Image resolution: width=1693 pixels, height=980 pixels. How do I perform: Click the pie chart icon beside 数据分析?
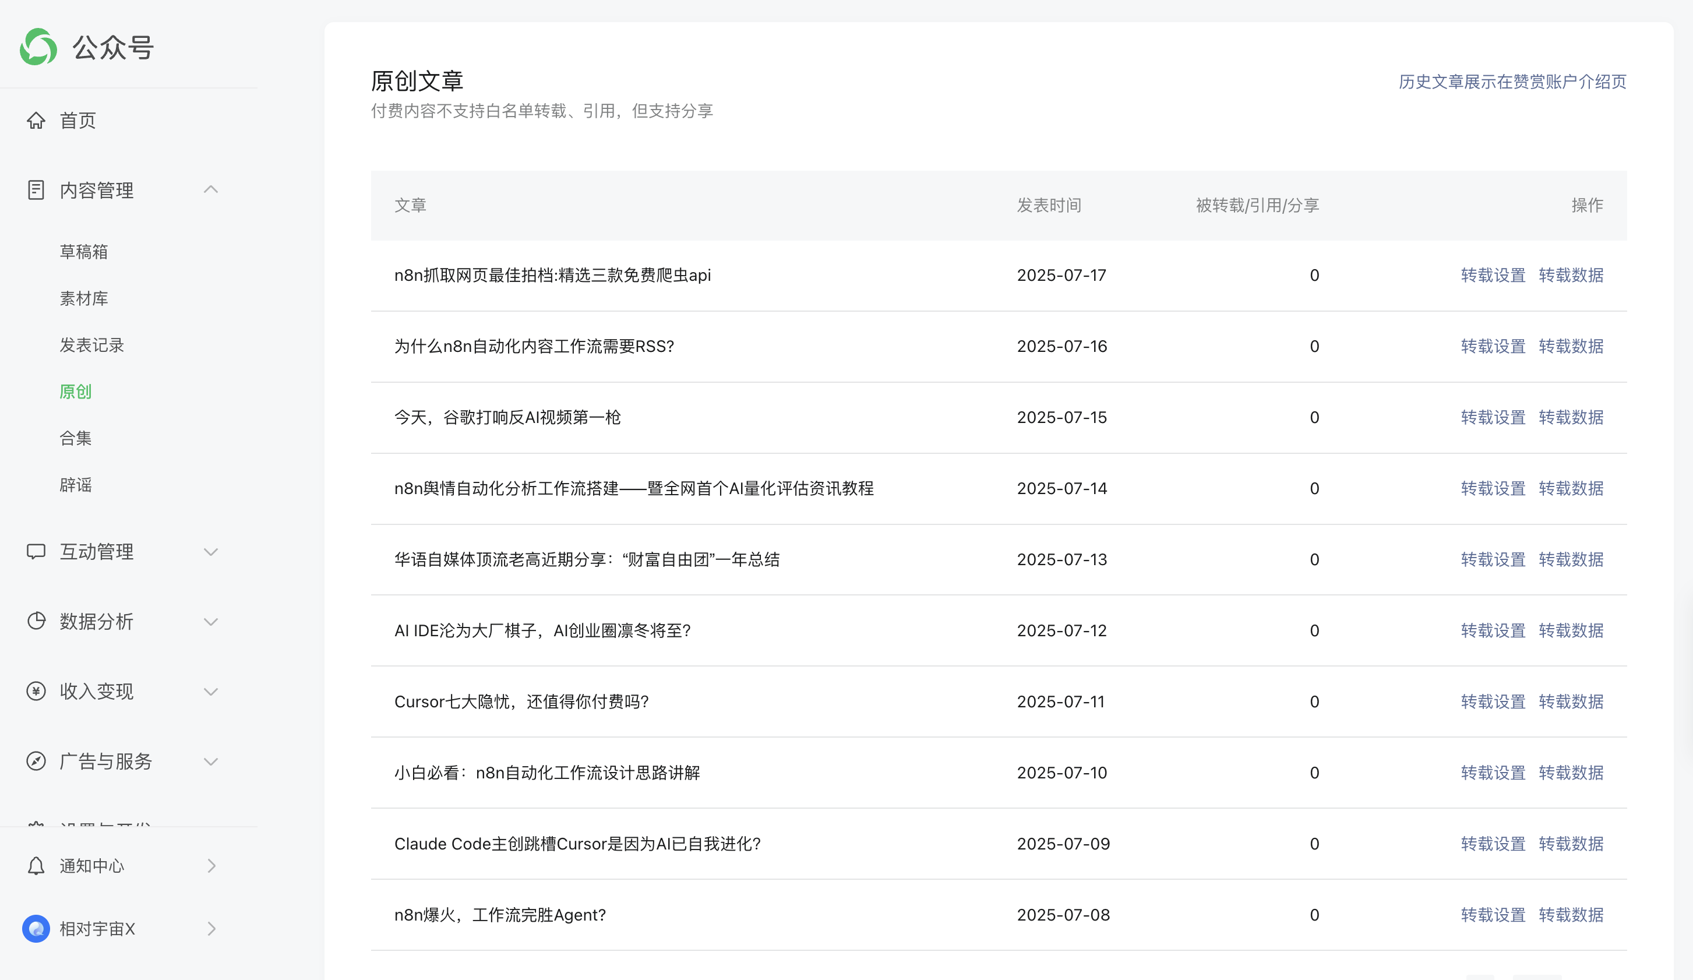pos(36,621)
